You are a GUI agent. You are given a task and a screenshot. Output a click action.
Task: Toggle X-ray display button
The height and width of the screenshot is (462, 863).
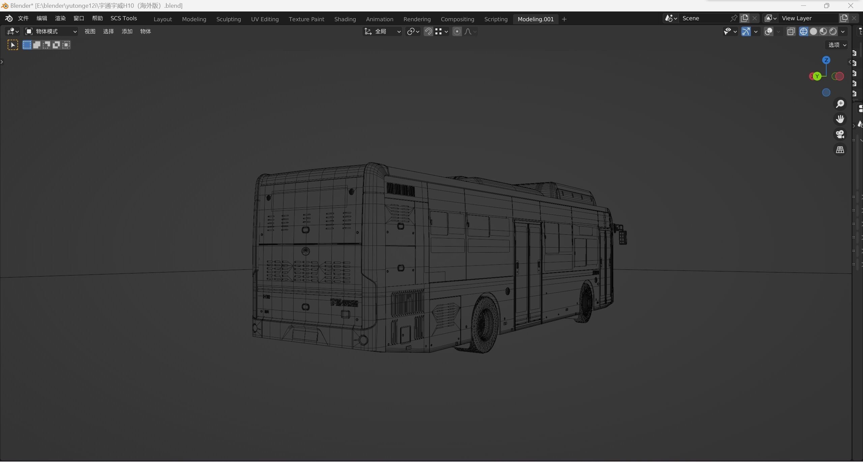(x=791, y=31)
